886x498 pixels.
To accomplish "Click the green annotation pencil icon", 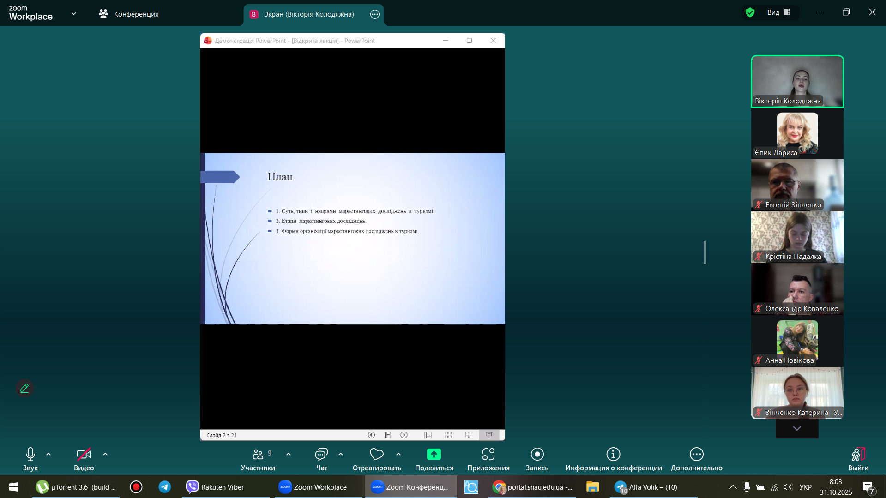I will [24, 388].
